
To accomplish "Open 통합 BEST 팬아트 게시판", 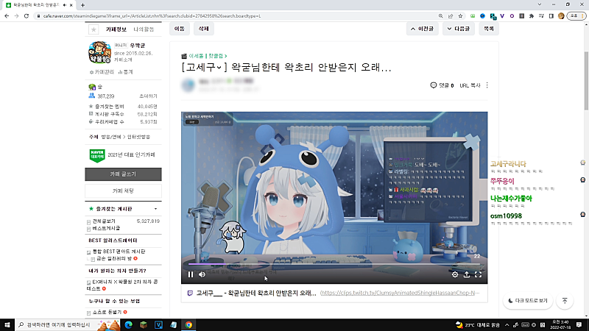I will pos(119,252).
